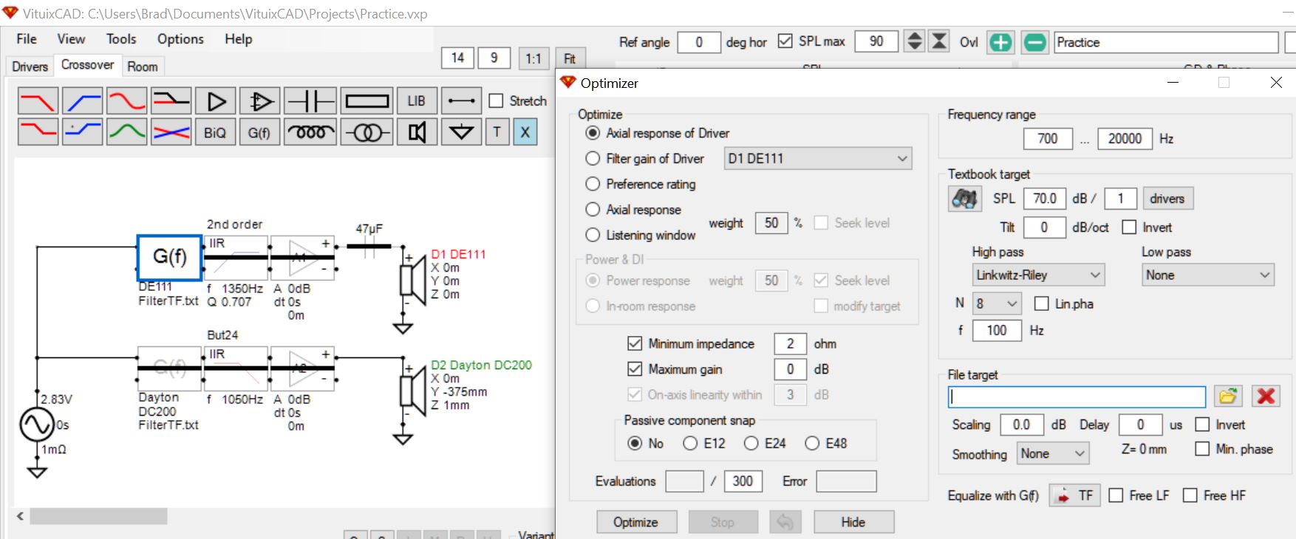Click the T toolbar button

(x=497, y=132)
